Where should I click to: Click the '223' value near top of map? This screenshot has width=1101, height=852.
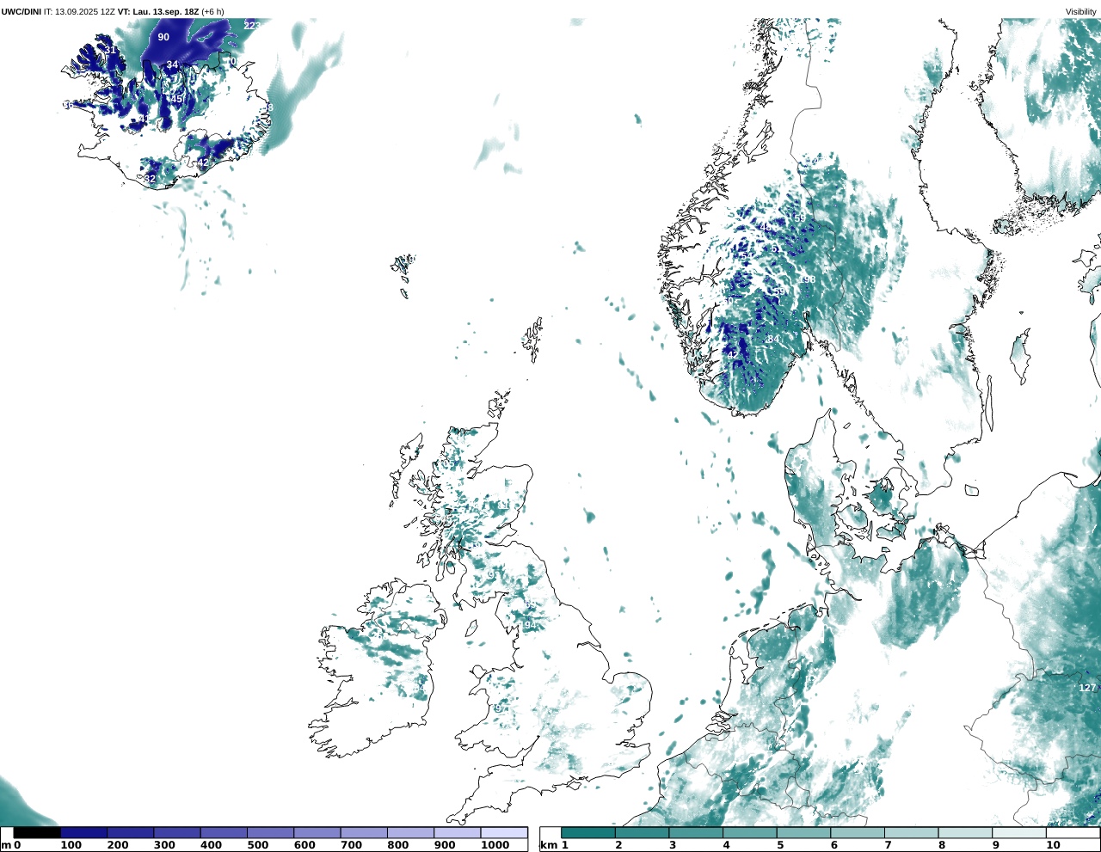[252, 26]
